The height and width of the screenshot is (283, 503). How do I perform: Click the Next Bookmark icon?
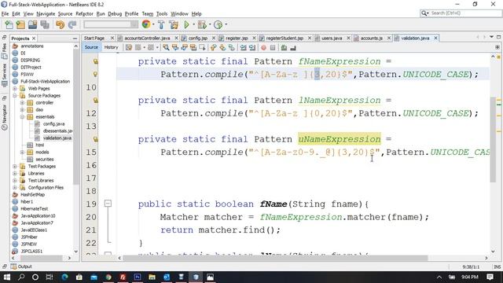coord(222,47)
